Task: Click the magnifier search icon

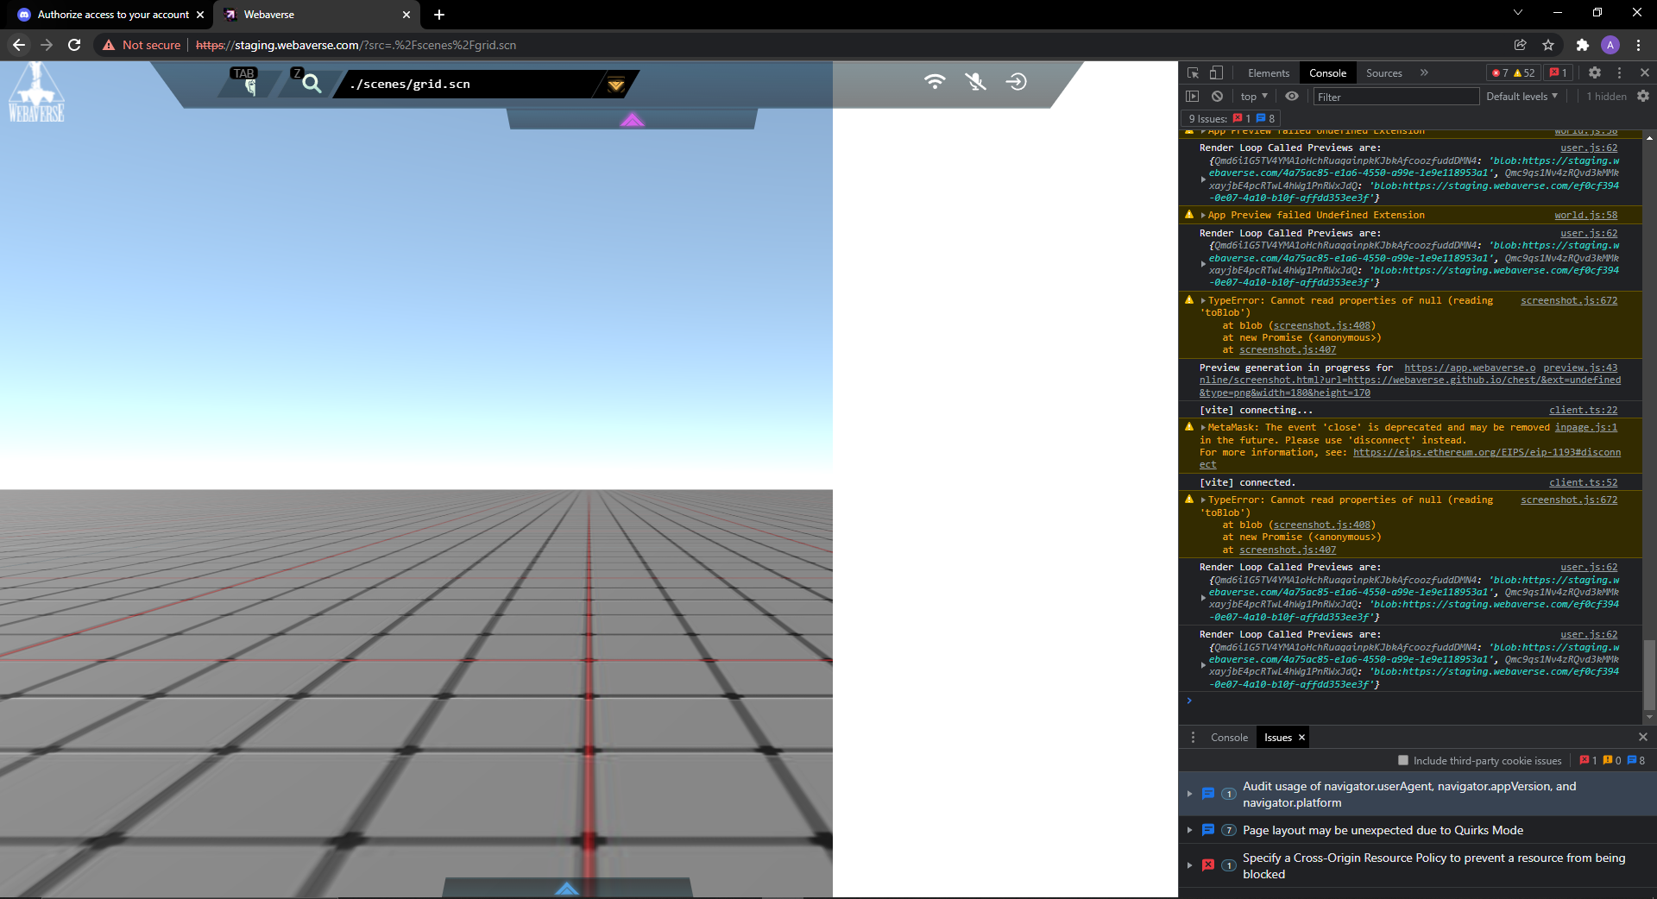Action: (312, 84)
